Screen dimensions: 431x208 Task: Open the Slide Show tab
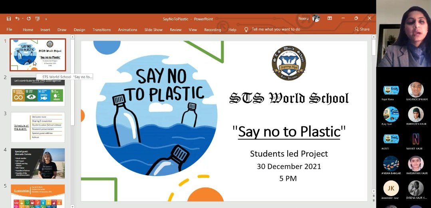(153, 29)
